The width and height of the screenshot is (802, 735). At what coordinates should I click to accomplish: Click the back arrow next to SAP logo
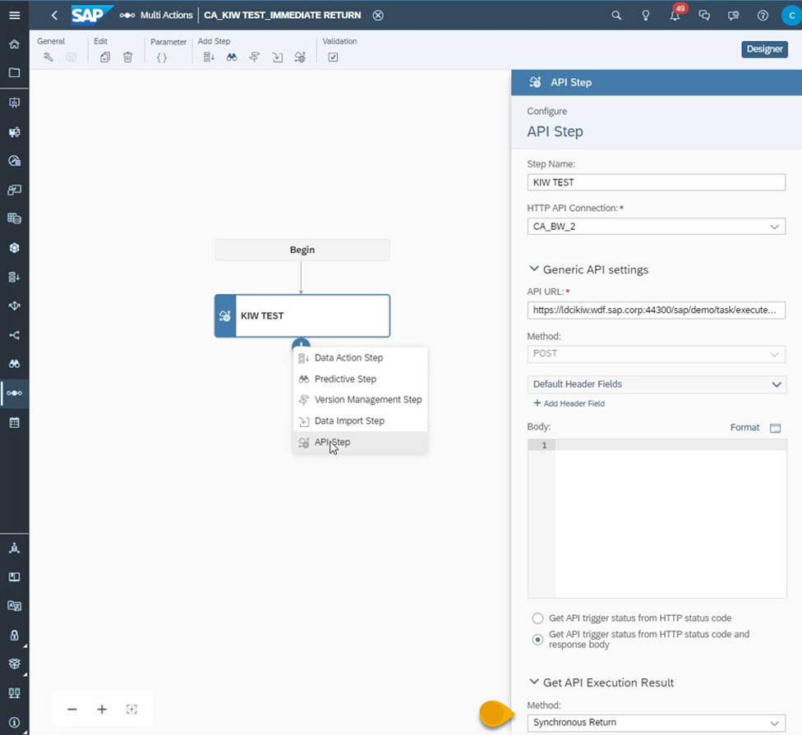click(54, 16)
